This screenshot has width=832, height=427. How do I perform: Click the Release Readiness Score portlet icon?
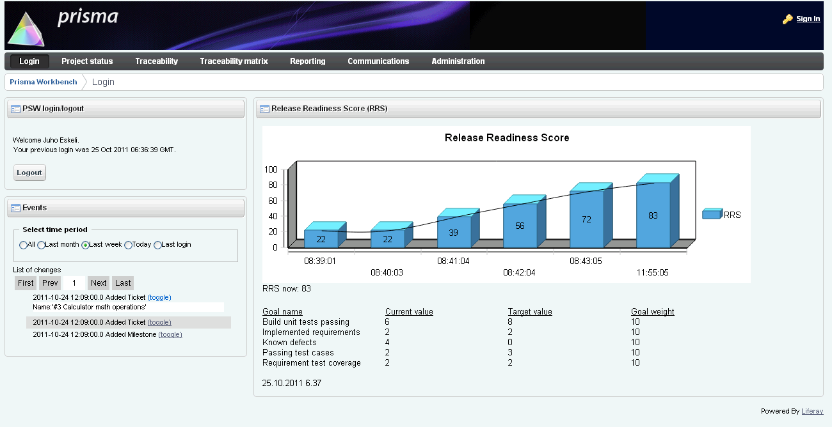[263, 108]
